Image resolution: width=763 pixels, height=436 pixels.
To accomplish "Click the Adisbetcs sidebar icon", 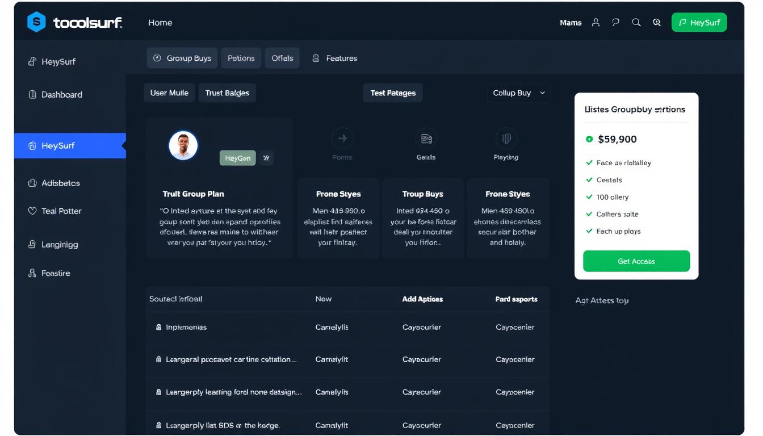I will point(32,183).
